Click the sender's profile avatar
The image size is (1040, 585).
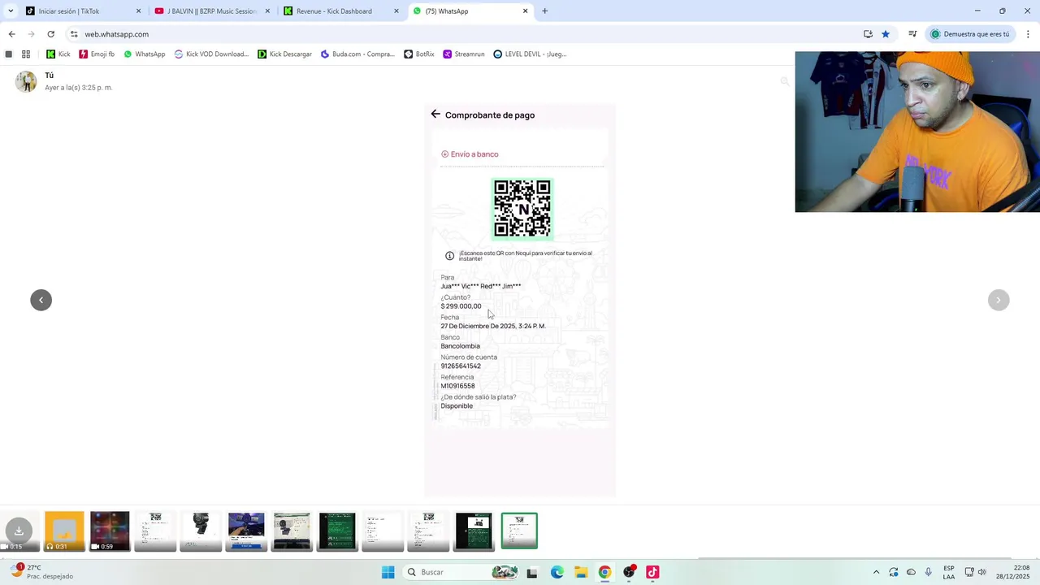[26, 81]
